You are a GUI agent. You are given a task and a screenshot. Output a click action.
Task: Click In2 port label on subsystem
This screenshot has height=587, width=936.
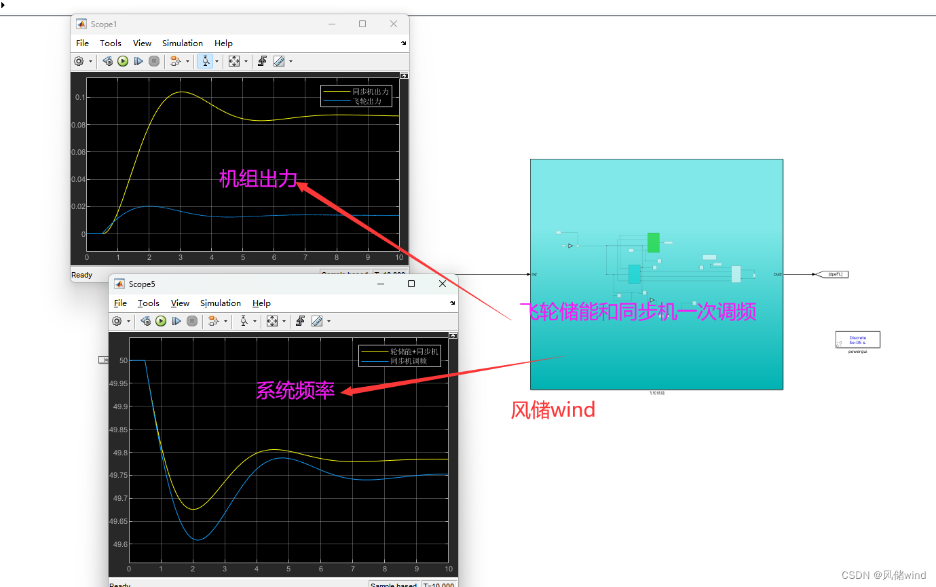pyautogui.click(x=534, y=274)
